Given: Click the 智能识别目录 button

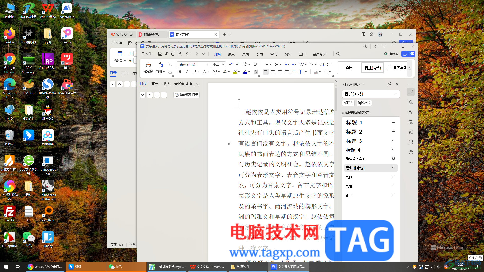Looking at the screenshot, I should (x=187, y=95).
